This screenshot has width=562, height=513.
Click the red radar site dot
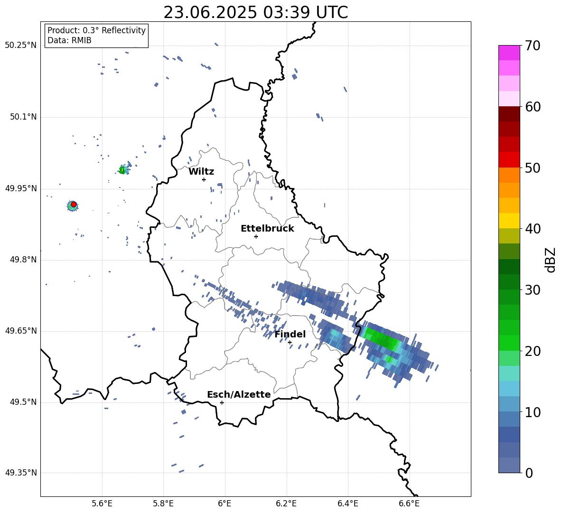click(x=74, y=204)
